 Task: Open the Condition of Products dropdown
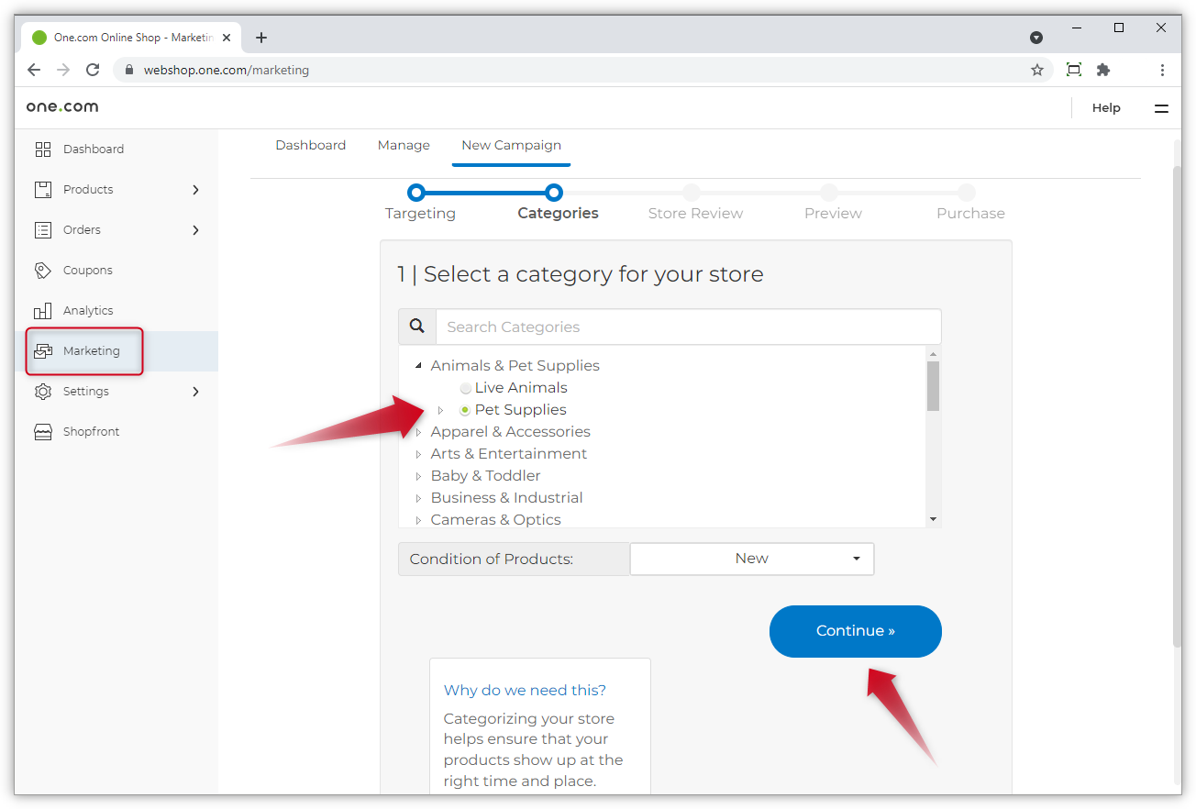coord(752,559)
